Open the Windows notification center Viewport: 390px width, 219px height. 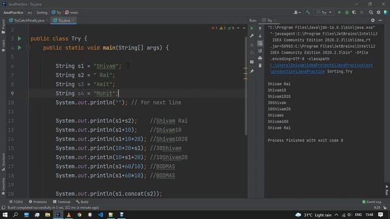coord(380,215)
